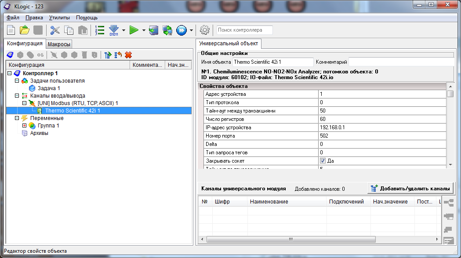The width and height of the screenshot is (461, 258).
Task: Cut the selected item
Action: click(x=55, y=30)
